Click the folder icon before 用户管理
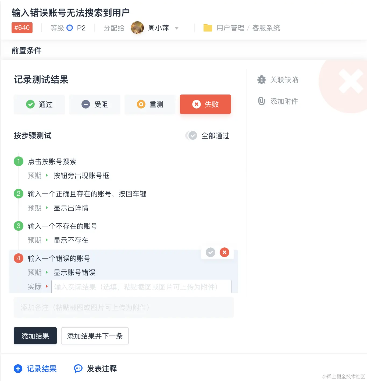 [x=207, y=28]
